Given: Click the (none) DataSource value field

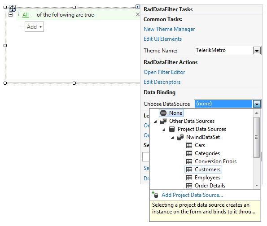Looking at the screenshot, I should pyautogui.click(x=223, y=104).
